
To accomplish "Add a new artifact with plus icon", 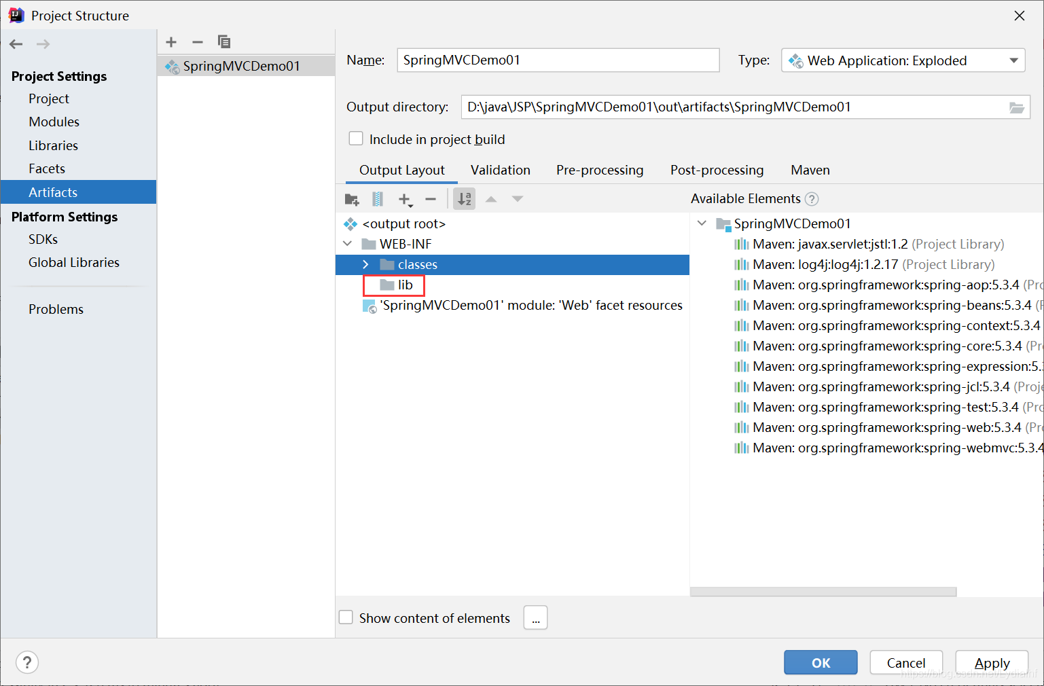I will tap(171, 42).
